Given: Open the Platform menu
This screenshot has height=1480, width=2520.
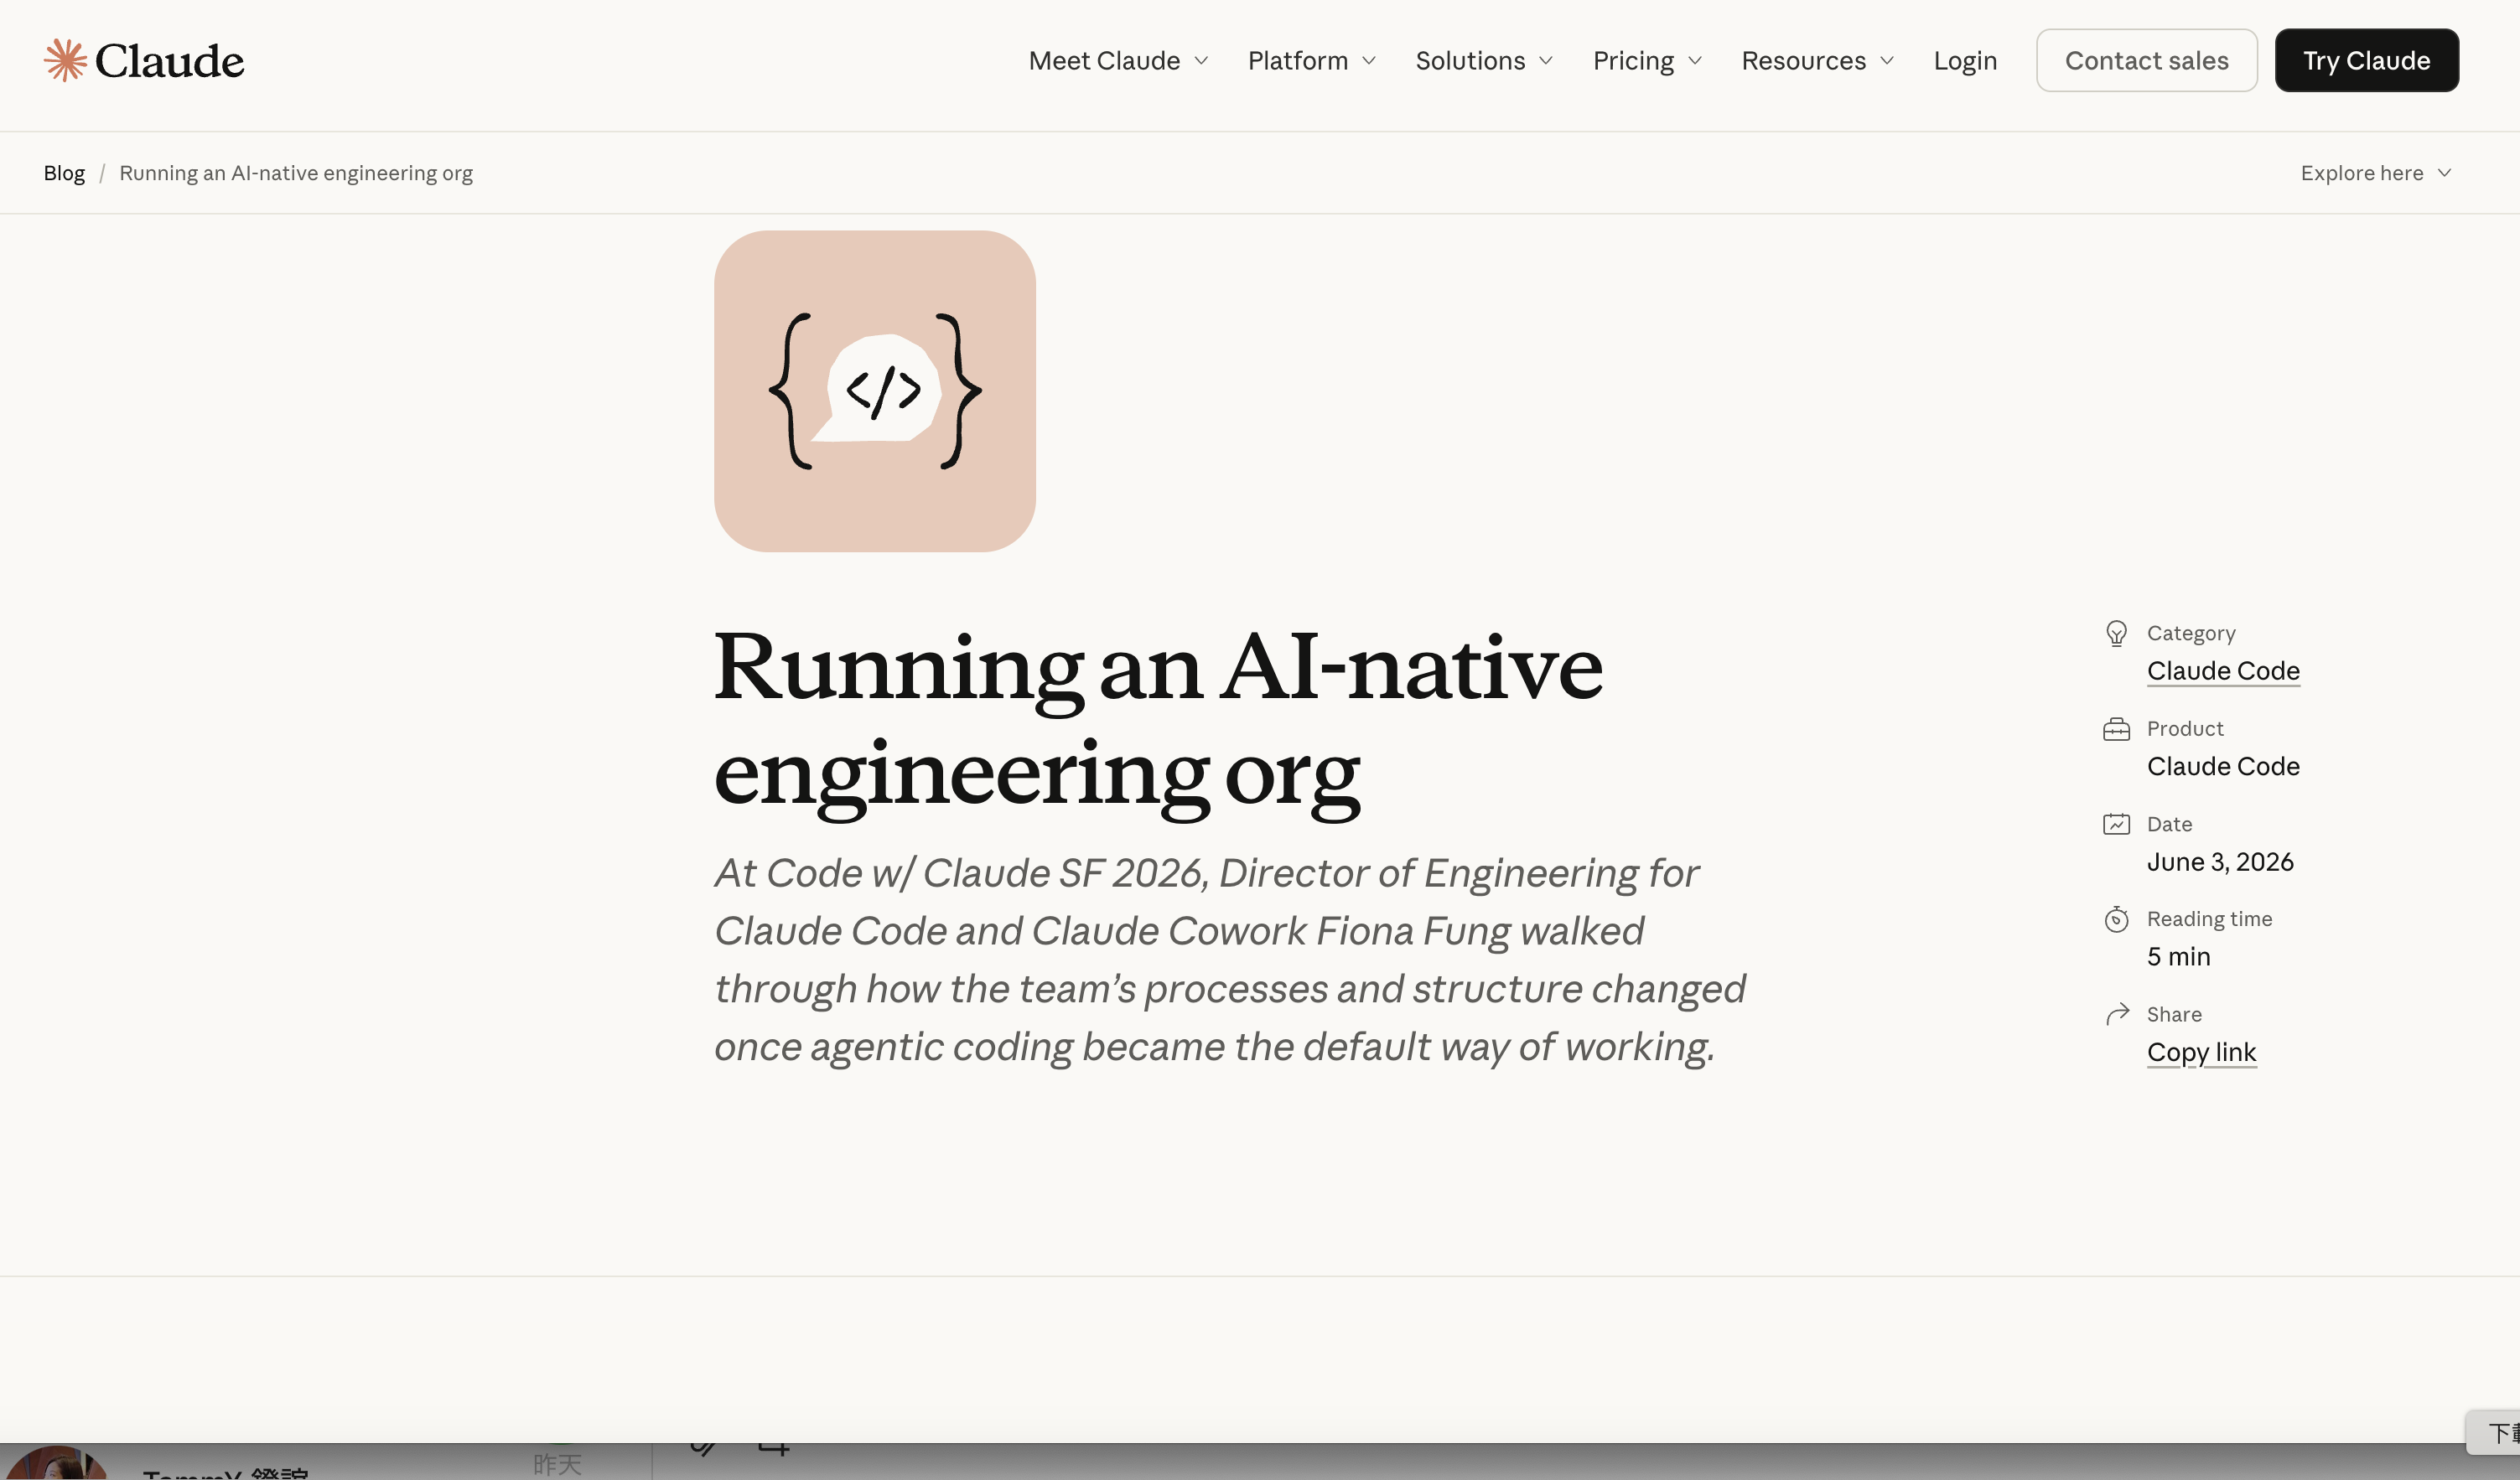Looking at the screenshot, I should tap(1297, 60).
